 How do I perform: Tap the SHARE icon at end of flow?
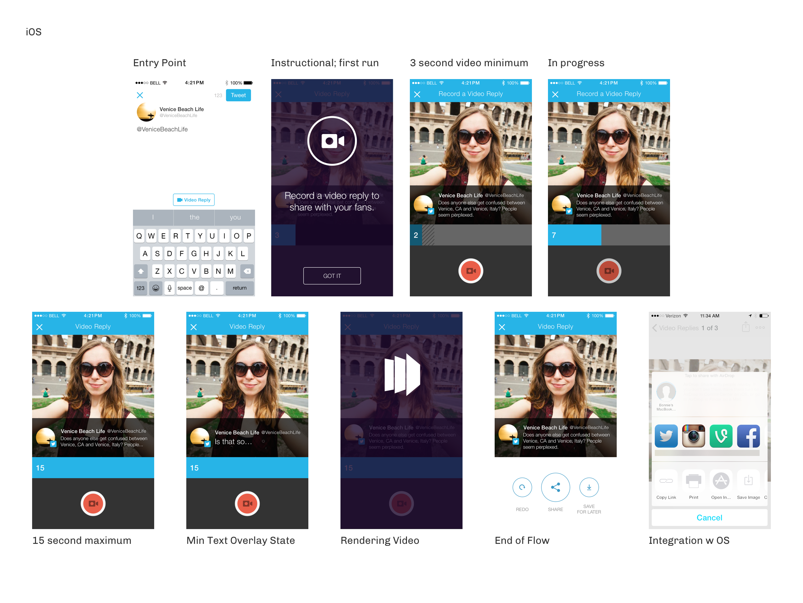tap(556, 487)
